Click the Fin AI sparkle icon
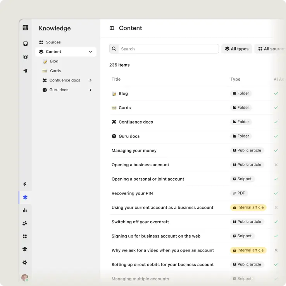This screenshot has width=286, height=286. (25, 57)
